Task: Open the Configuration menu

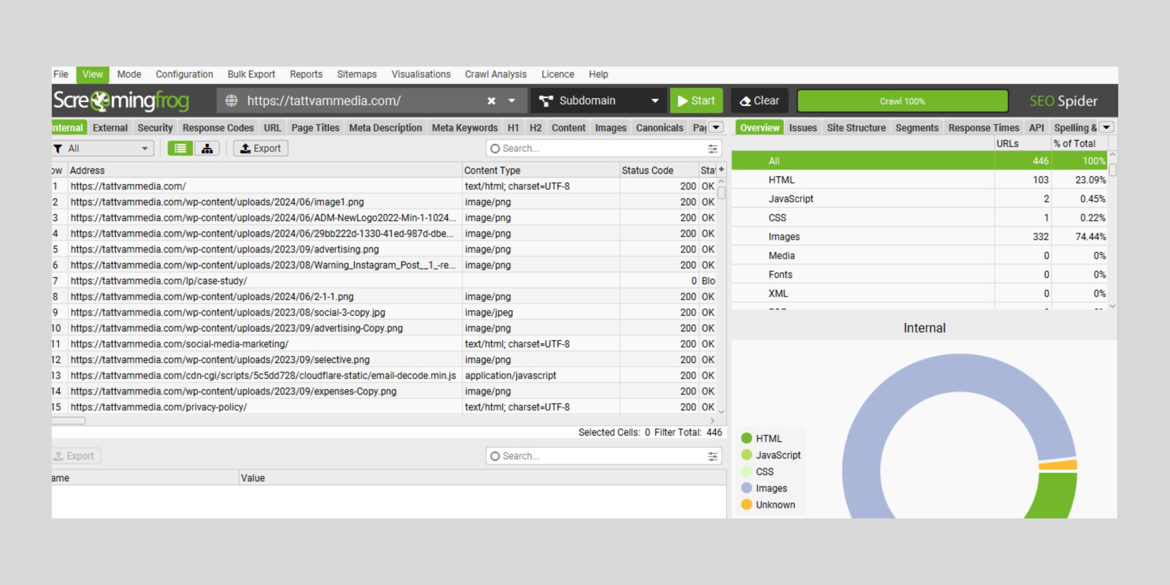Action: coord(184,74)
